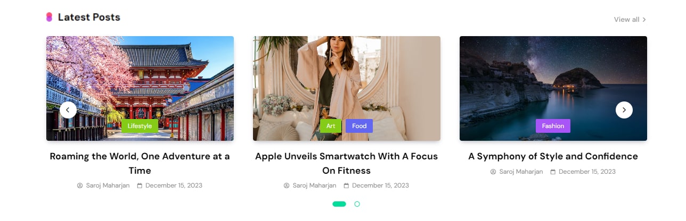Open the Food category tag
Screen dimensions: 686x221
point(360,126)
